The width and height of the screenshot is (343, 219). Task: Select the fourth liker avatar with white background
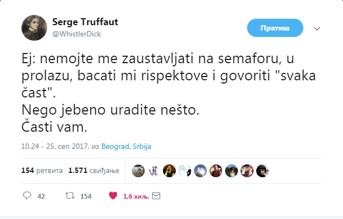(185, 171)
